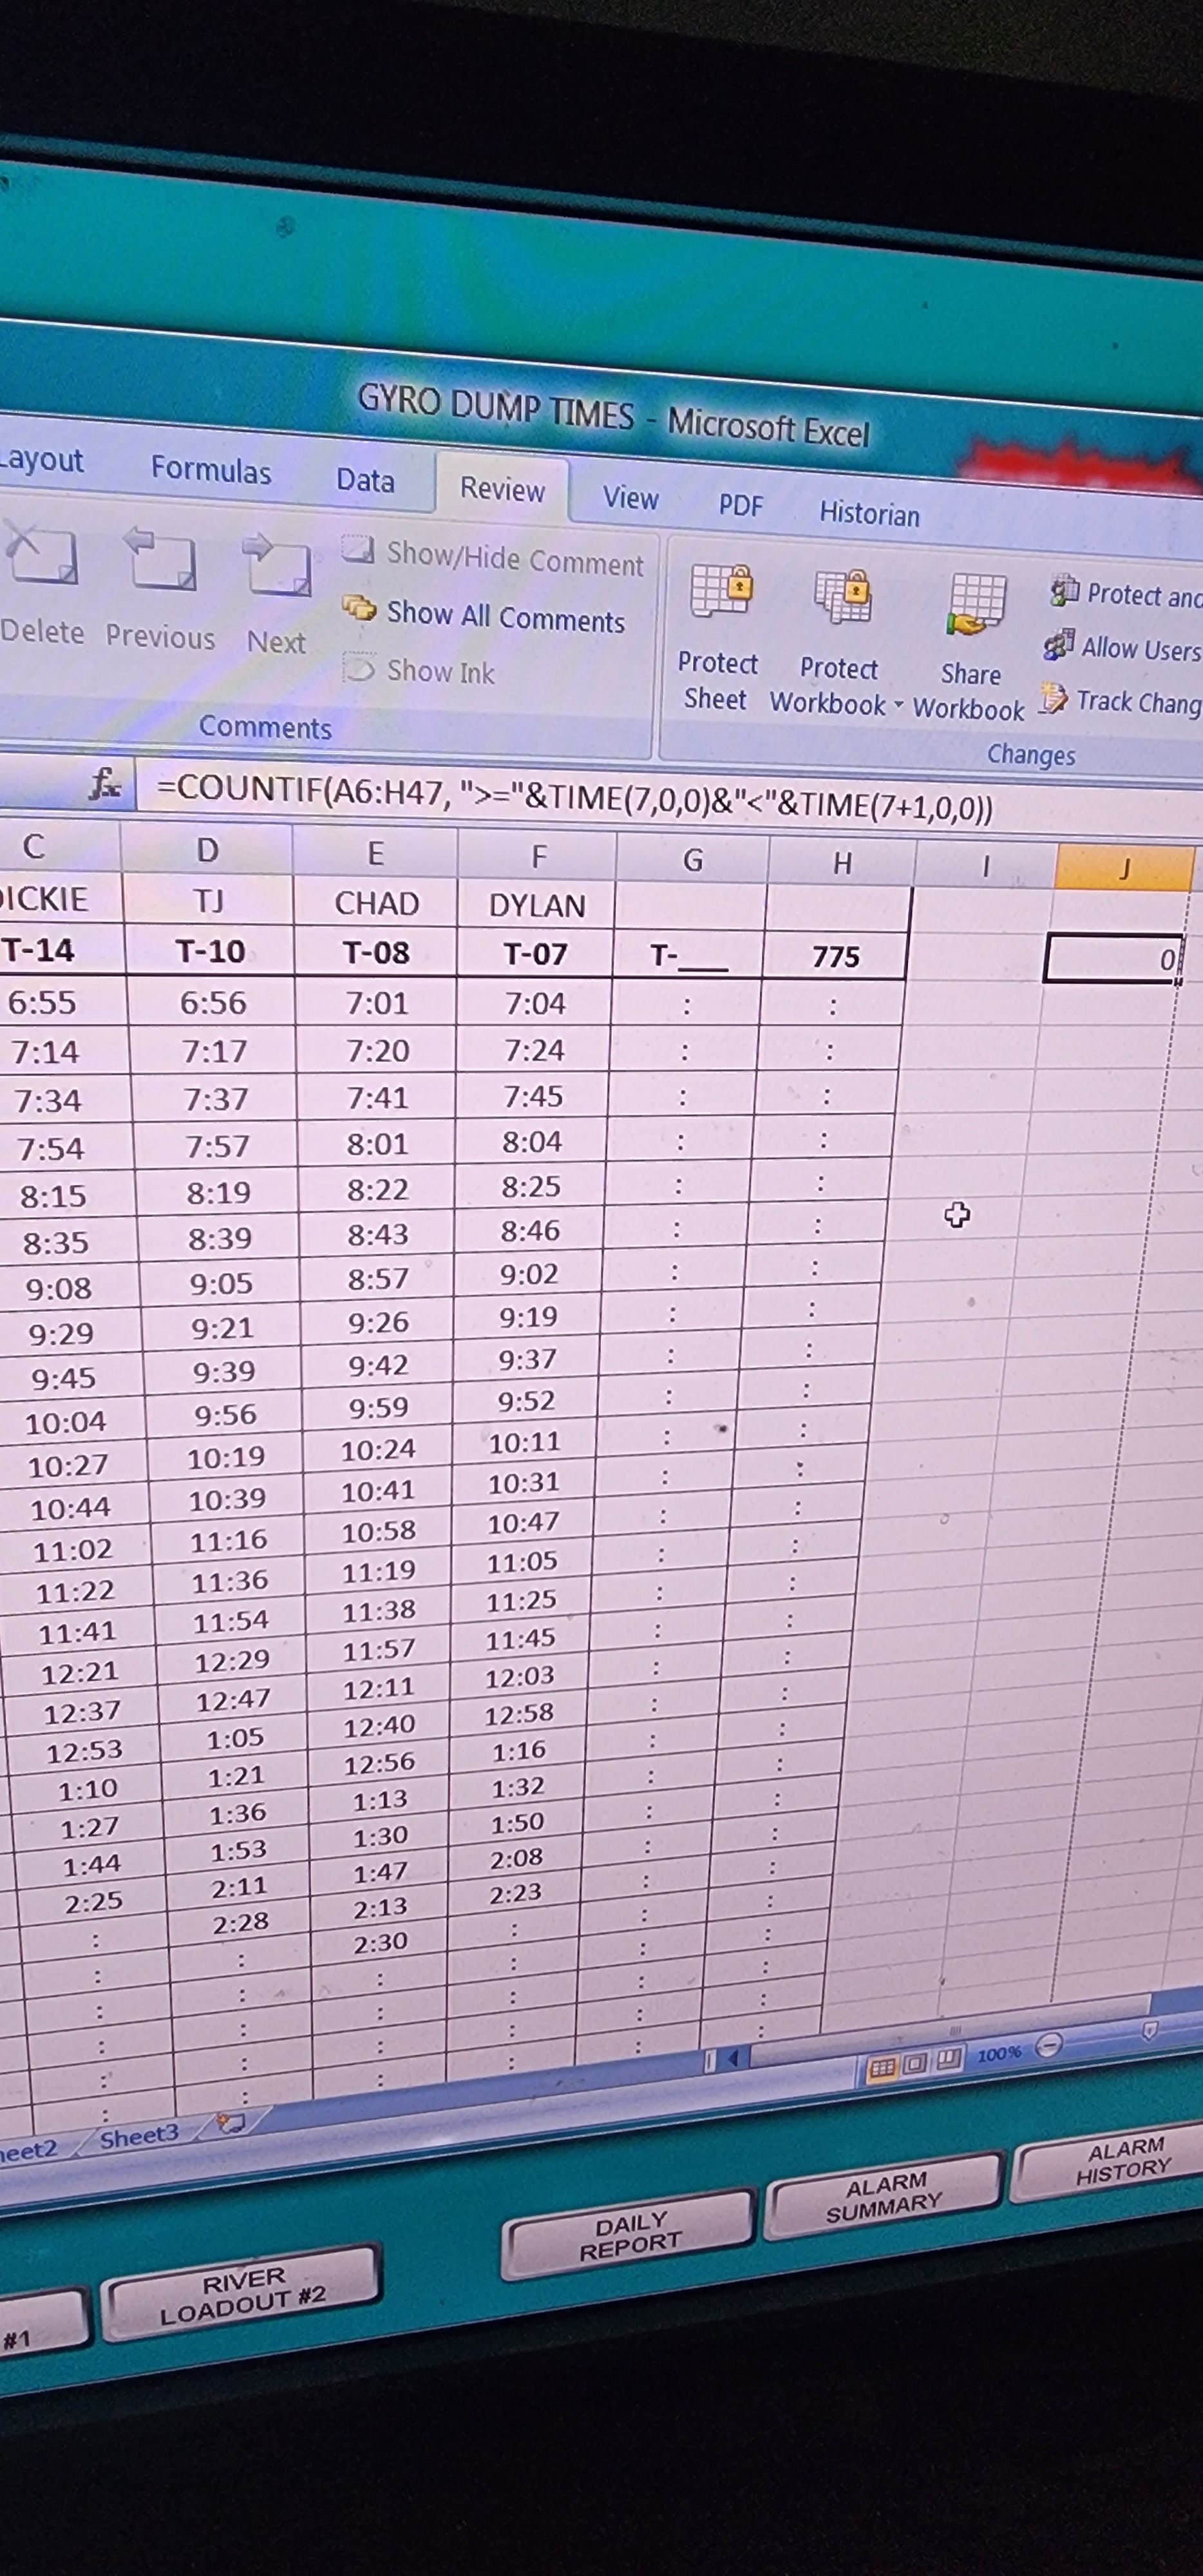This screenshot has height=2576, width=1203.
Task: Open the Historian ribbon tab
Action: pos(869,514)
